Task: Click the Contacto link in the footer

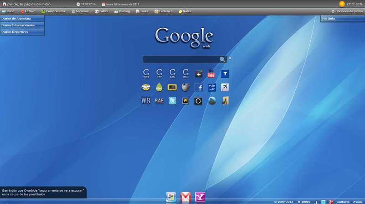Action: click(x=343, y=202)
